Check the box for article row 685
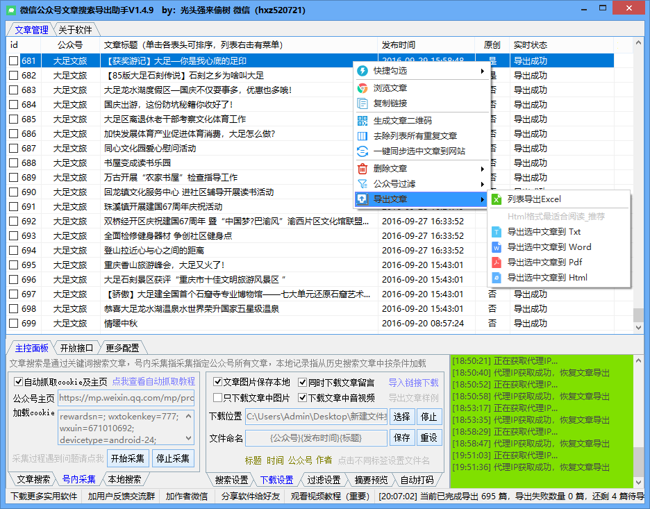 (x=14, y=119)
